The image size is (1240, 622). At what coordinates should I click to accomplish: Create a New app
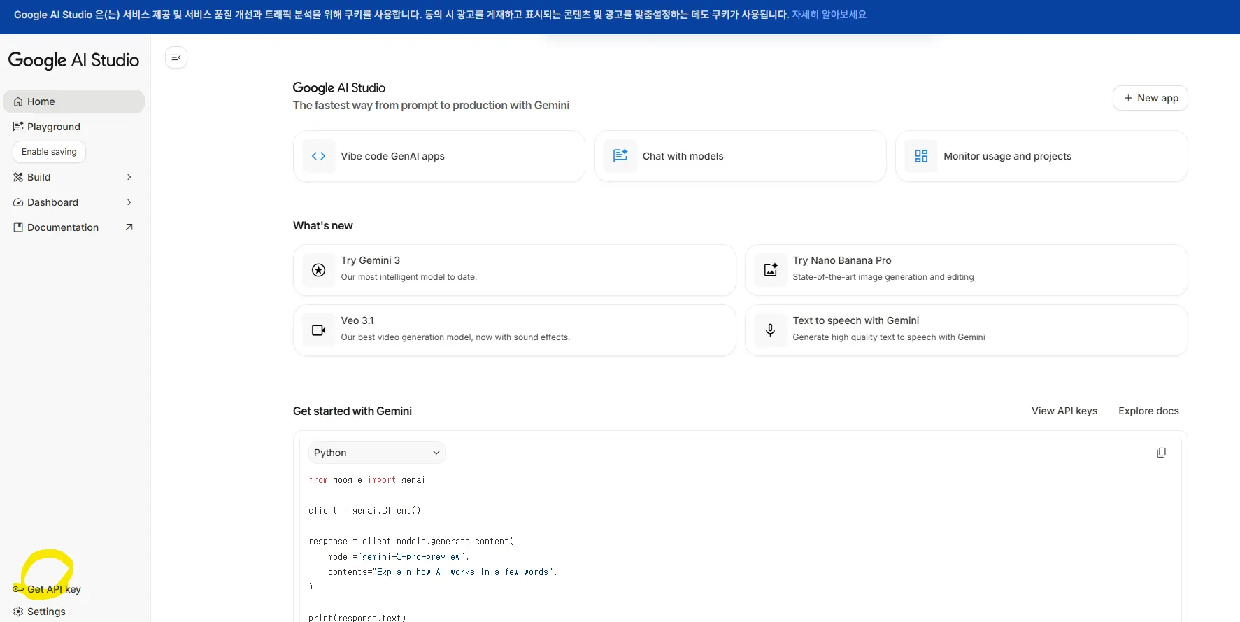click(x=1150, y=98)
